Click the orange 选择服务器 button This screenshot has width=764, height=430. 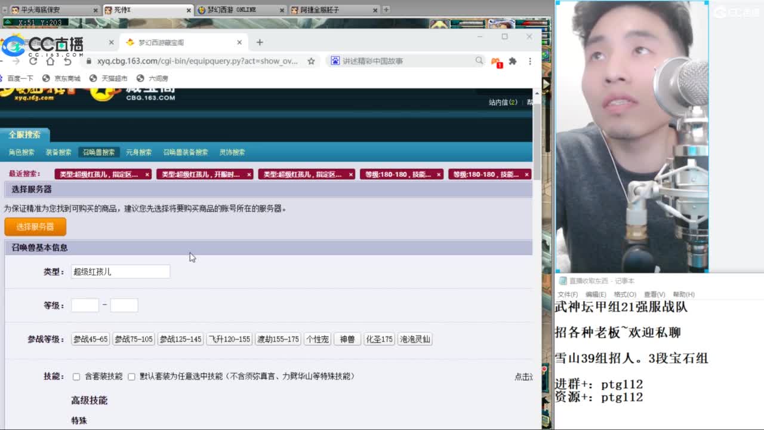[35, 227]
